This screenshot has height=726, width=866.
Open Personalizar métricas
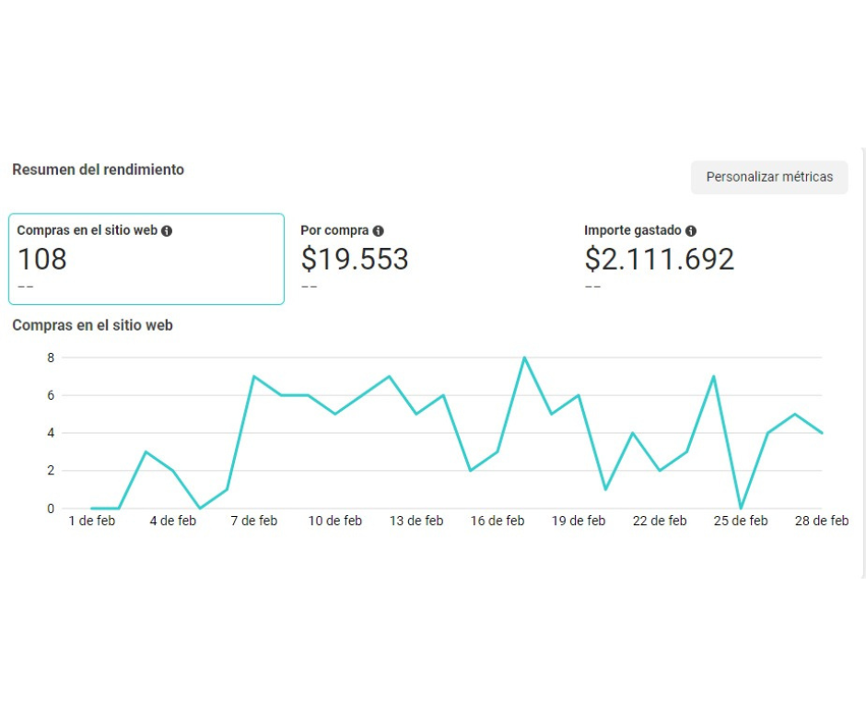click(769, 177)
